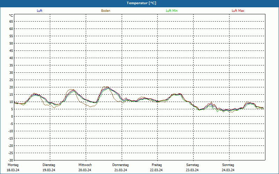Click the Luft legend label
The width and height of the screenshot is (279, 174).
click(x=39, y=11)
